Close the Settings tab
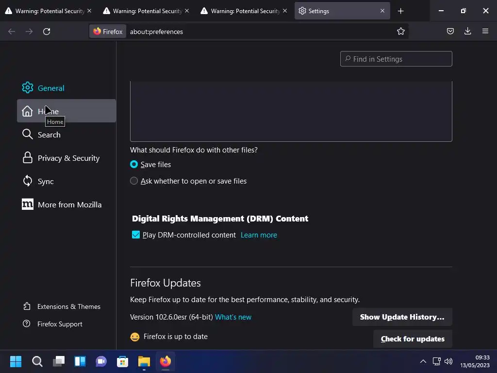This screenshot has height=373, width=497. 382,11
